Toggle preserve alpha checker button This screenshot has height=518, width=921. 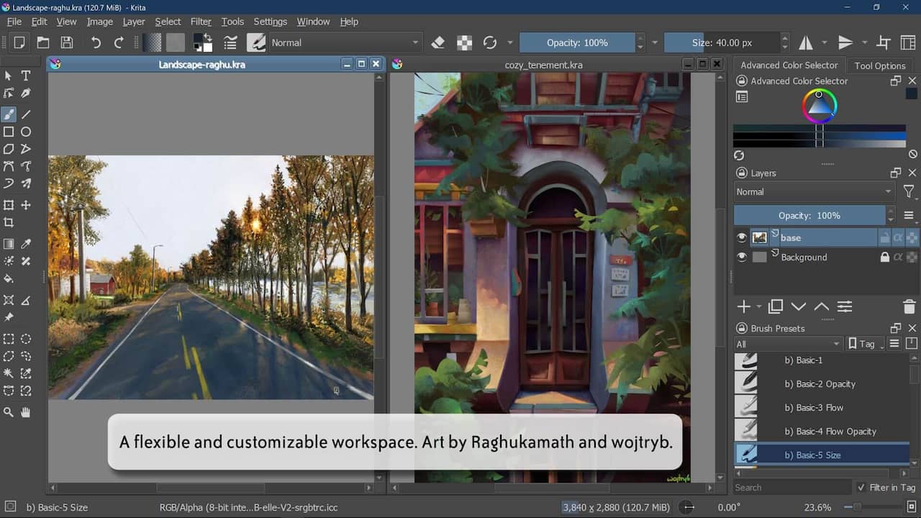point(464,42)
